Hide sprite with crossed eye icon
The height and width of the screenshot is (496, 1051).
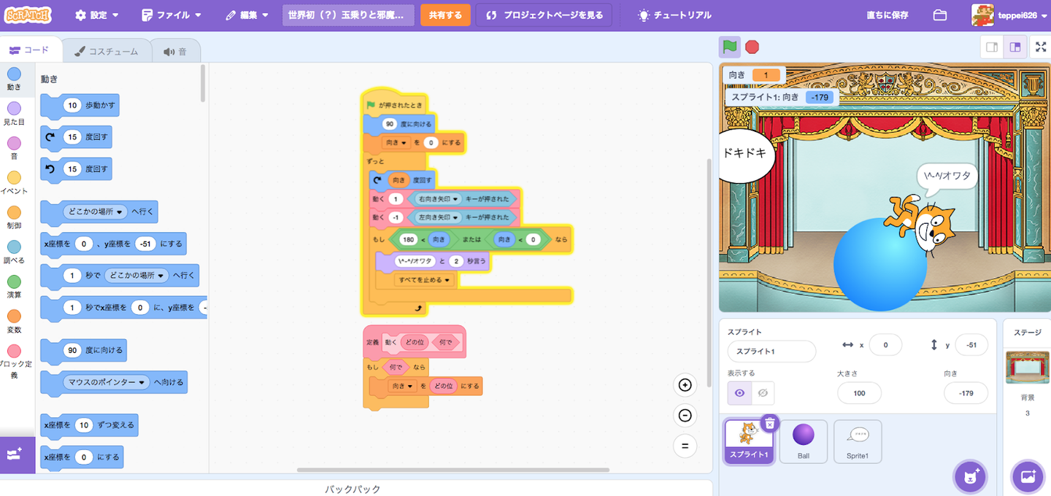click(x=763, y=392)
